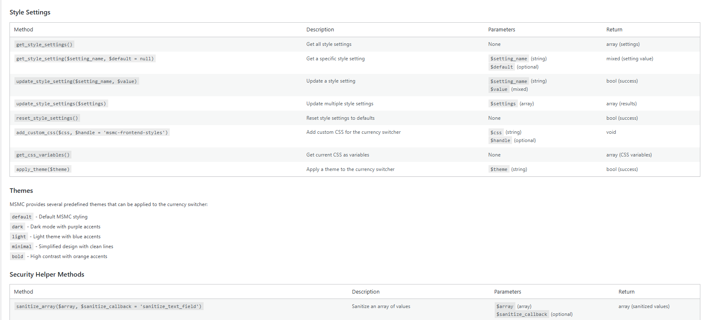Click 'array (CSS variables)' return value
This screenshot has width=702, height=320.
point(629,155)
